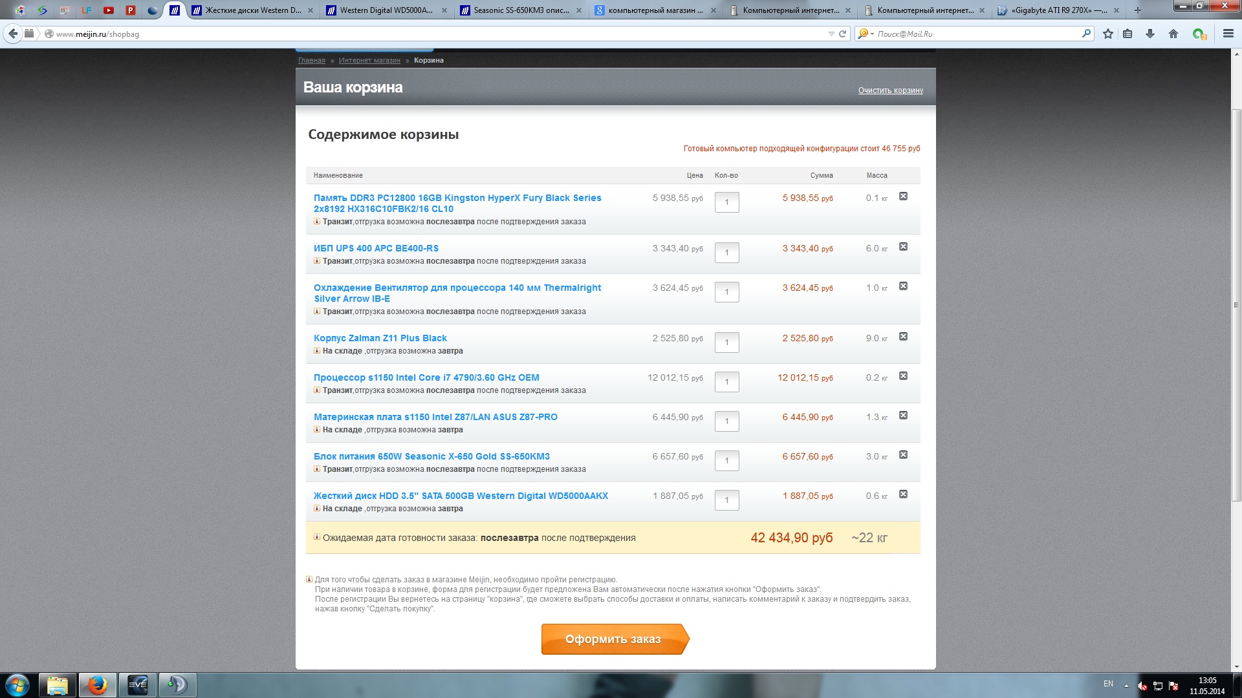Click the taskbar clock showing 13:05
Screen dimensions: 1242x698
[x=1207, y=686]
